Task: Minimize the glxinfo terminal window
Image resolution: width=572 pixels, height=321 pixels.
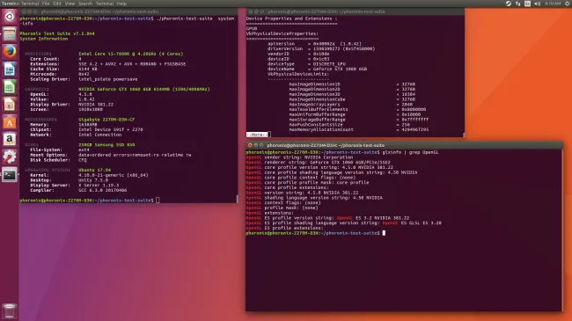Action: click(x=256, y=145)
